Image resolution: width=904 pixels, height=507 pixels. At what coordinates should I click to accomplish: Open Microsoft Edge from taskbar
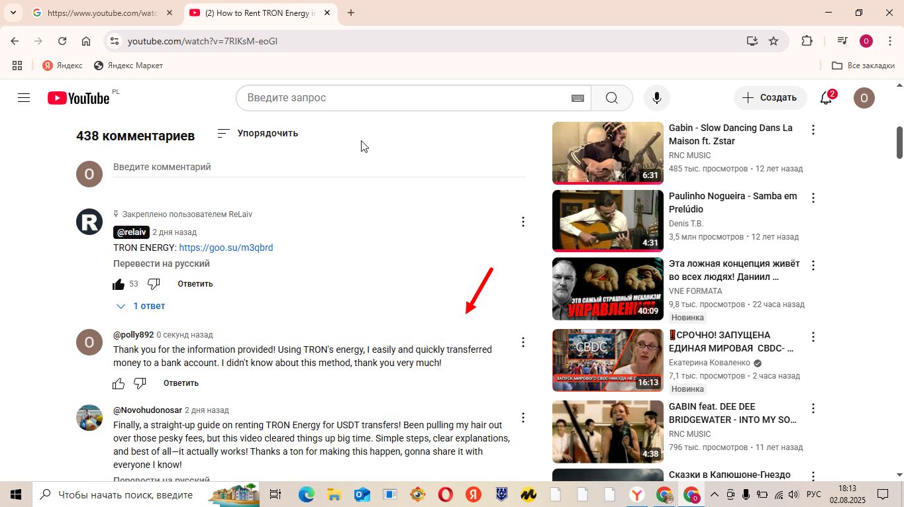pyautogui.click(x=306, y=494)
